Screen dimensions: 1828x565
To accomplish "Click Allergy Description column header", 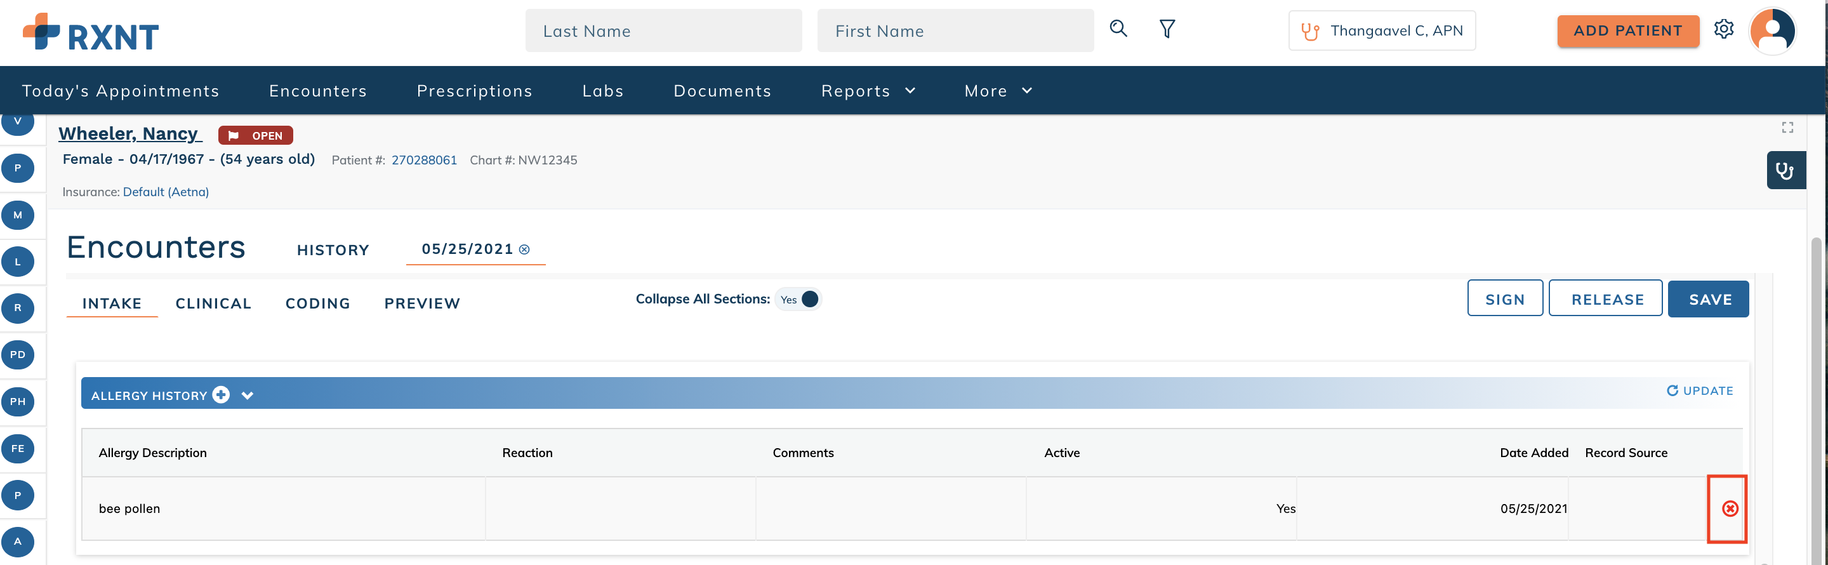I will [x=152, y=453].
